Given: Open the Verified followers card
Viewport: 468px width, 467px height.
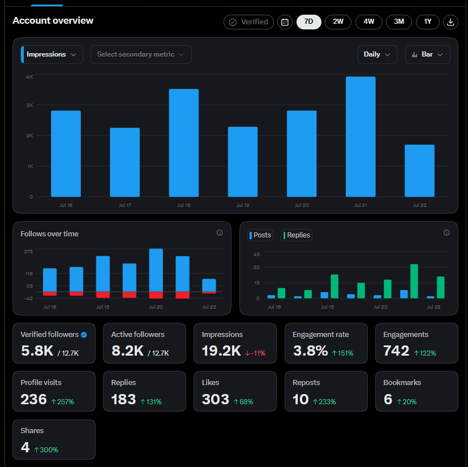Looking at the screenshot, I should pyautogui.click(x=54, y=343).
